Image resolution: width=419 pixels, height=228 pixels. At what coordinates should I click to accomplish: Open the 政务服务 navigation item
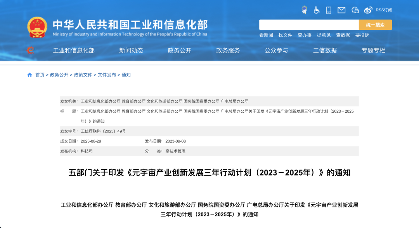coord(228,50)
